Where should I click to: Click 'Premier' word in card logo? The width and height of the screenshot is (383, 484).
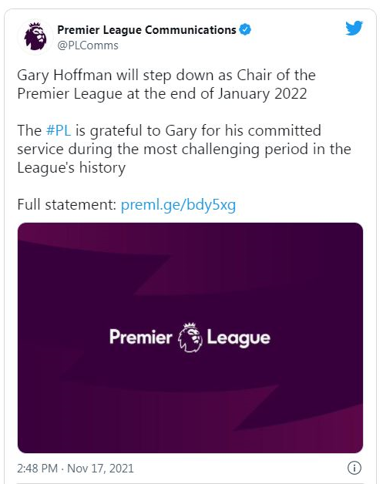[x=141, y=337]
